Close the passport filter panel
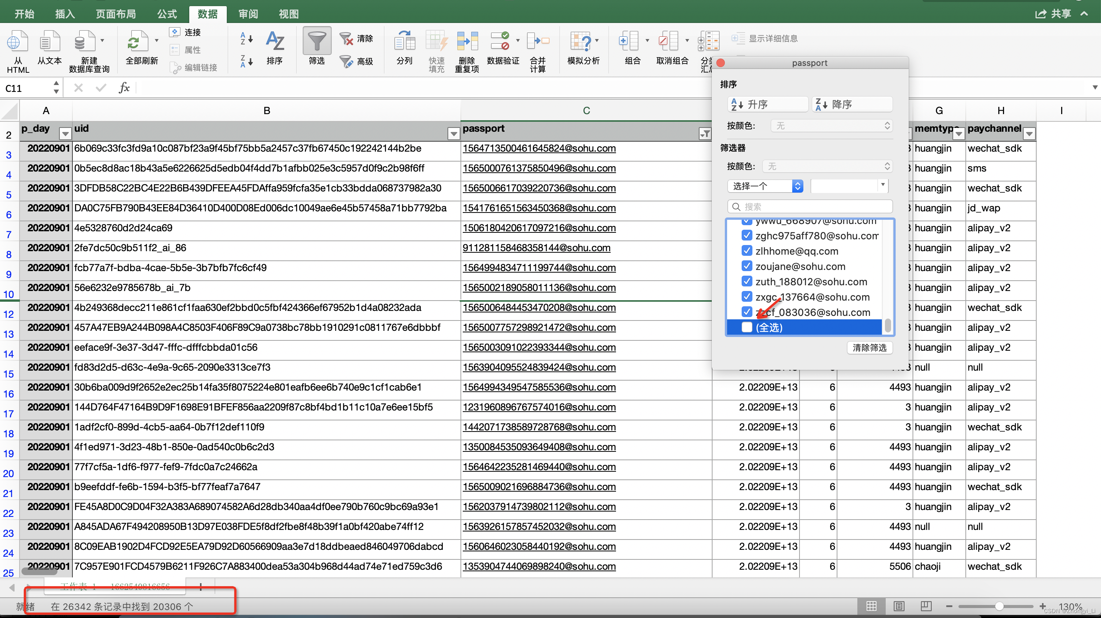1101x618 pixels. [x=721, y=63]
